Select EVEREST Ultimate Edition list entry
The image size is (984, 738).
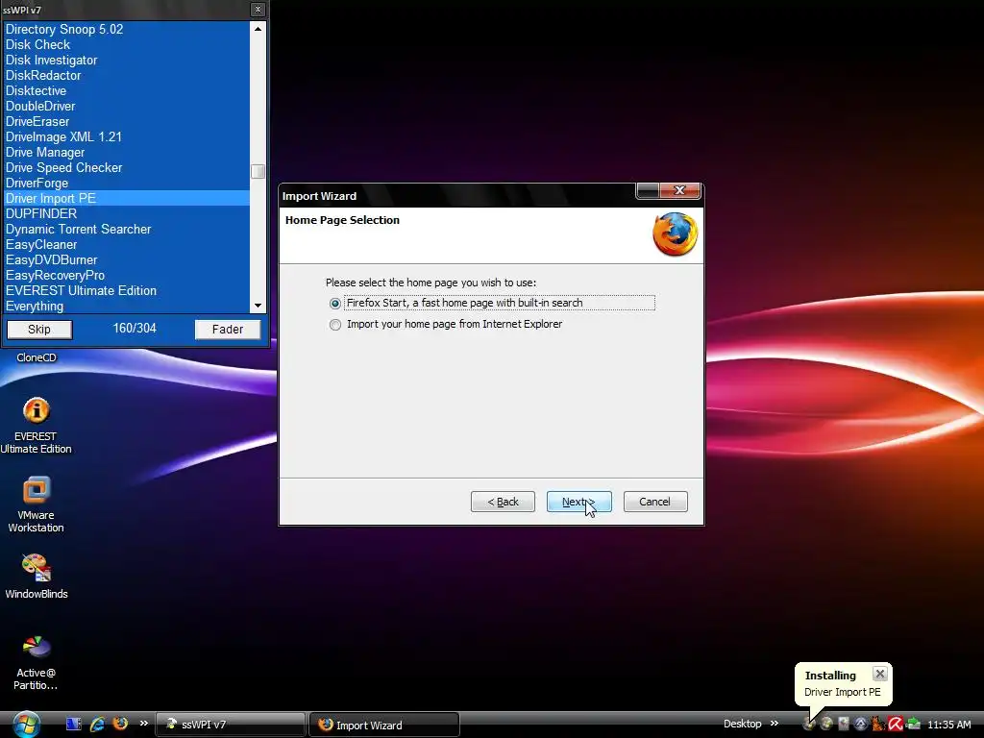coord(126,290)
